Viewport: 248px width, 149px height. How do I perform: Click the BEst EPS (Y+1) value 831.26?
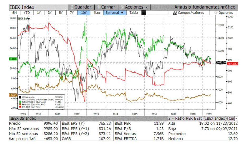point(105,129)
